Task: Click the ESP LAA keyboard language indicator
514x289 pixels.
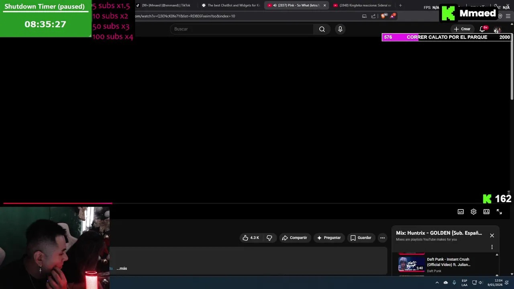Action: (x=464, y=283)
